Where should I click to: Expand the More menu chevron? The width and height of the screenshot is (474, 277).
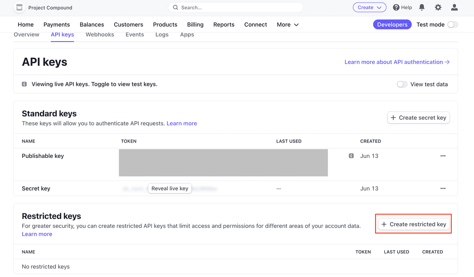tap(296, 25)
